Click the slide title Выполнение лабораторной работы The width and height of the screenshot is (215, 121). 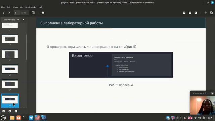click(x=72, y=23)
